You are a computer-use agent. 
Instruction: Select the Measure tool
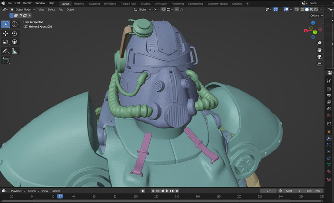tap(15, 51)
